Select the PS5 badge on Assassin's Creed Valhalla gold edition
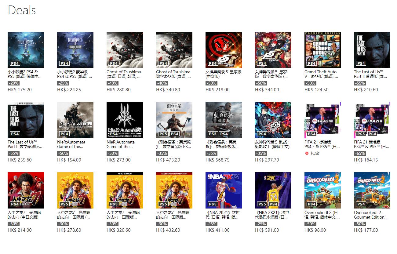 click(163, 134)
